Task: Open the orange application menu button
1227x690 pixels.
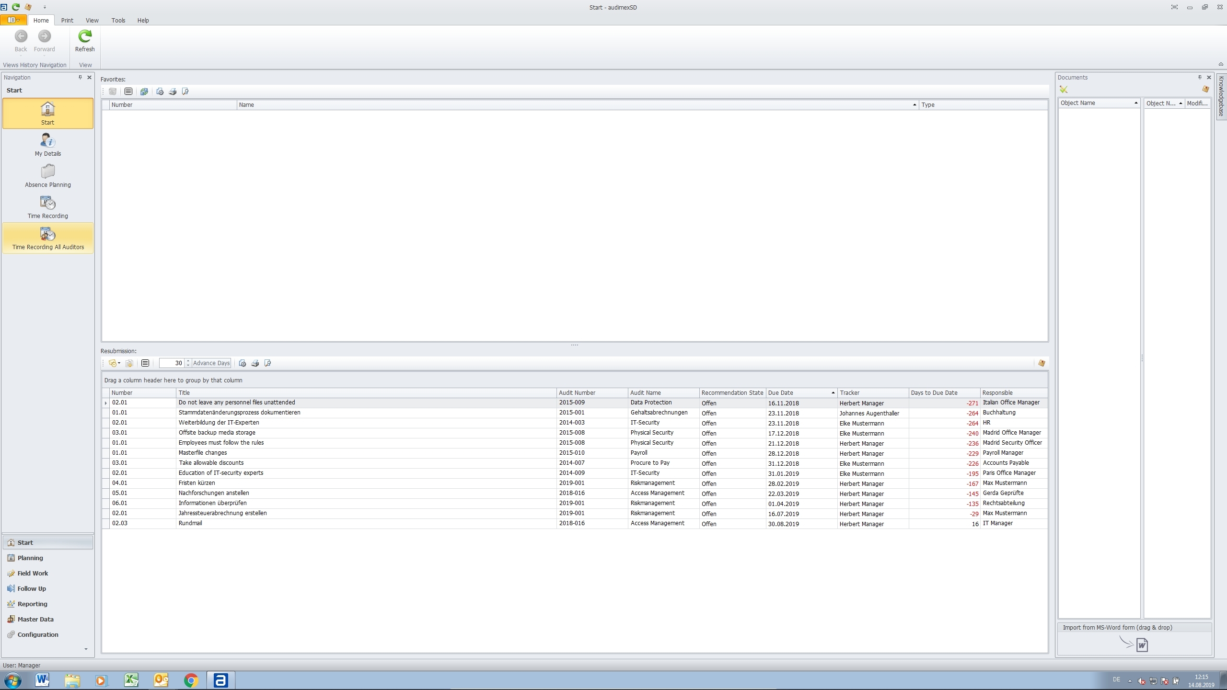Action: (13, 20)
